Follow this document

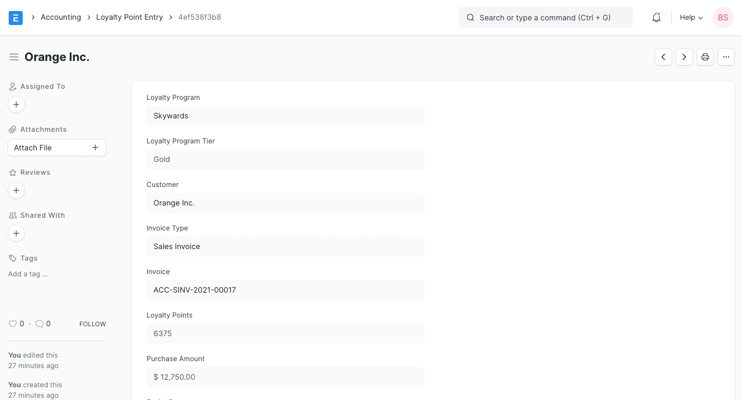click(x=92, y=324)
